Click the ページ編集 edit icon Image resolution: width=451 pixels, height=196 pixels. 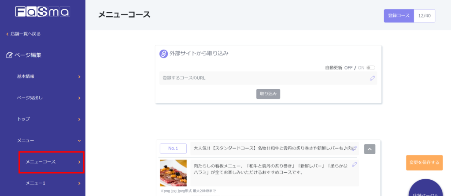tap(9, 55)
